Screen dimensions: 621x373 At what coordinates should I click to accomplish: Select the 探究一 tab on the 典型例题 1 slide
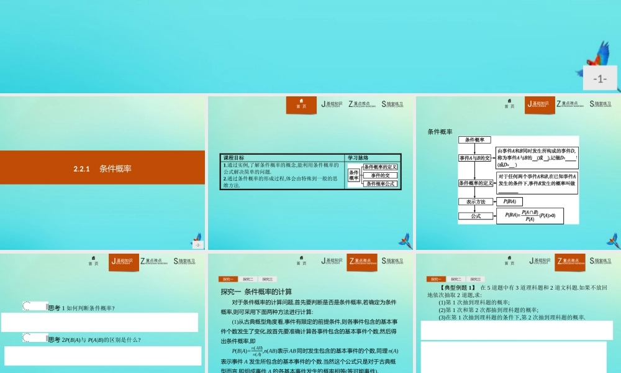tap(436, 279)
